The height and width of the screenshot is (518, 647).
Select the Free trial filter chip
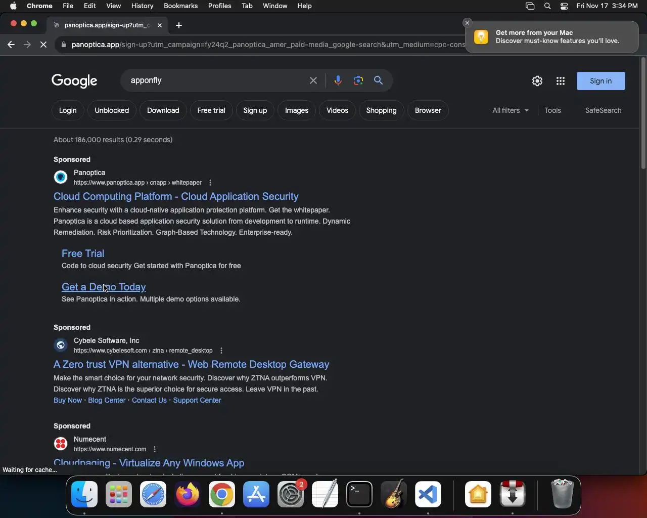click(x=211, y=110)
